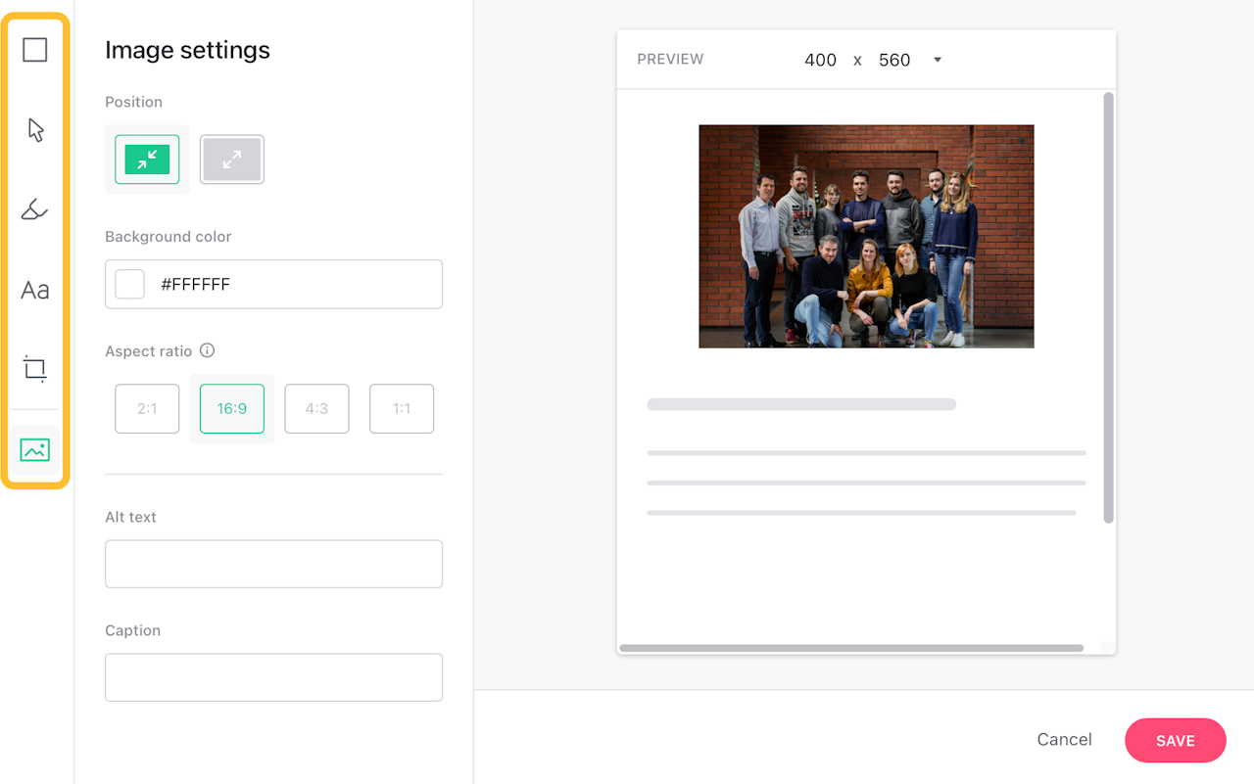Click the Cancel button

click(1064, 740)
